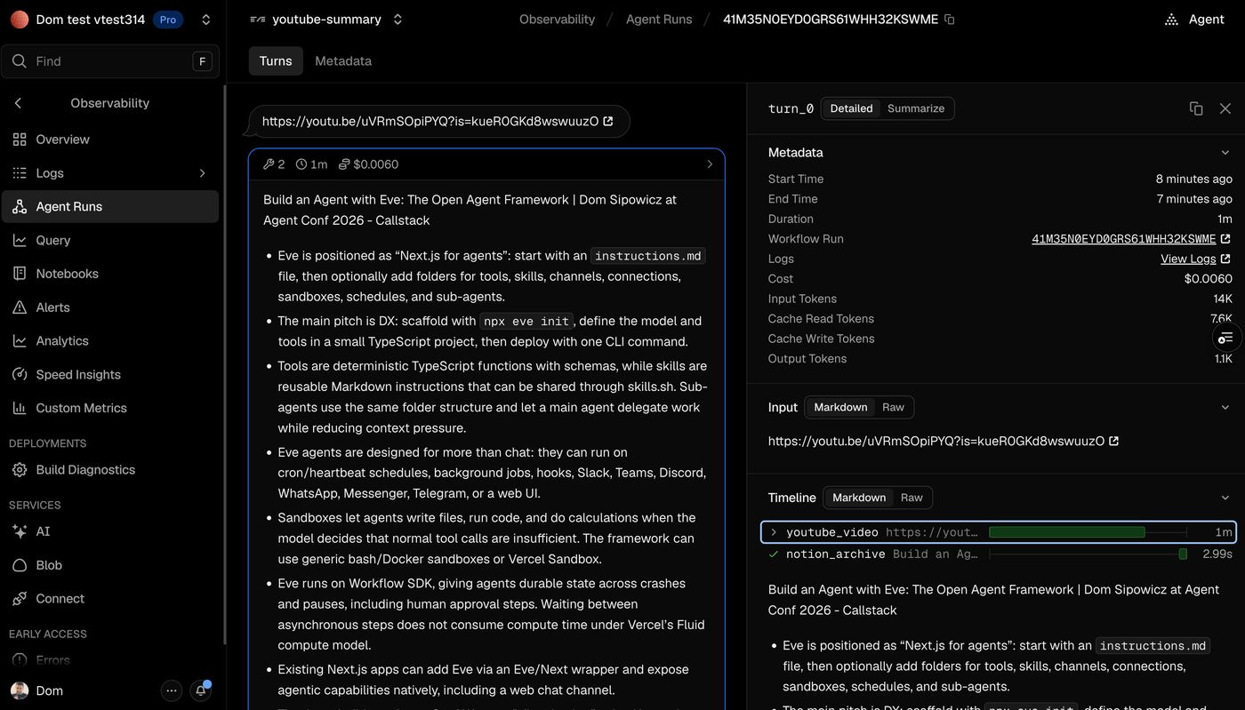Open the AI sparkle icon in Services
The width and height of the screenshot is (1245, 710).
pyautogui.click(x=20, y=531)
